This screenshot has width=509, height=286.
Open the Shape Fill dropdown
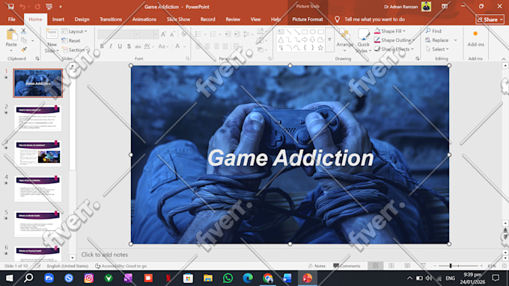click(x=390, y=31)
